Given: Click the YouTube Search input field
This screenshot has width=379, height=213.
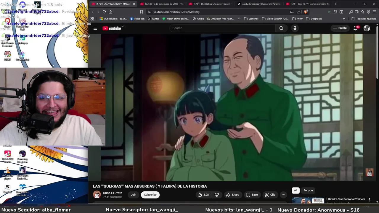Looking at the screenshot, I should pyautogui.click(x=222, y=28).
